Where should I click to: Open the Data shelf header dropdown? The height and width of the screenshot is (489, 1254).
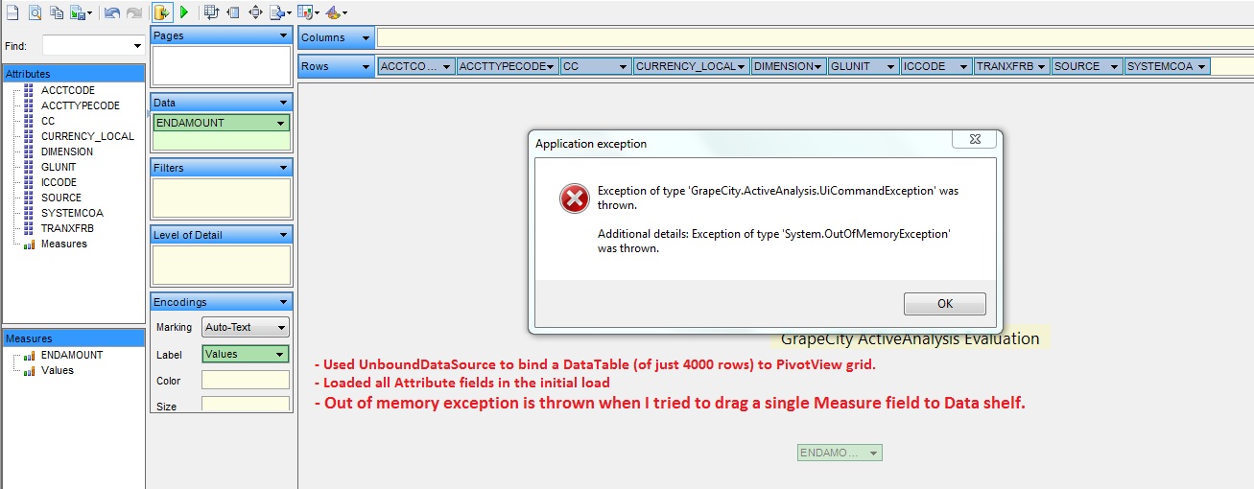coord(282,103)
